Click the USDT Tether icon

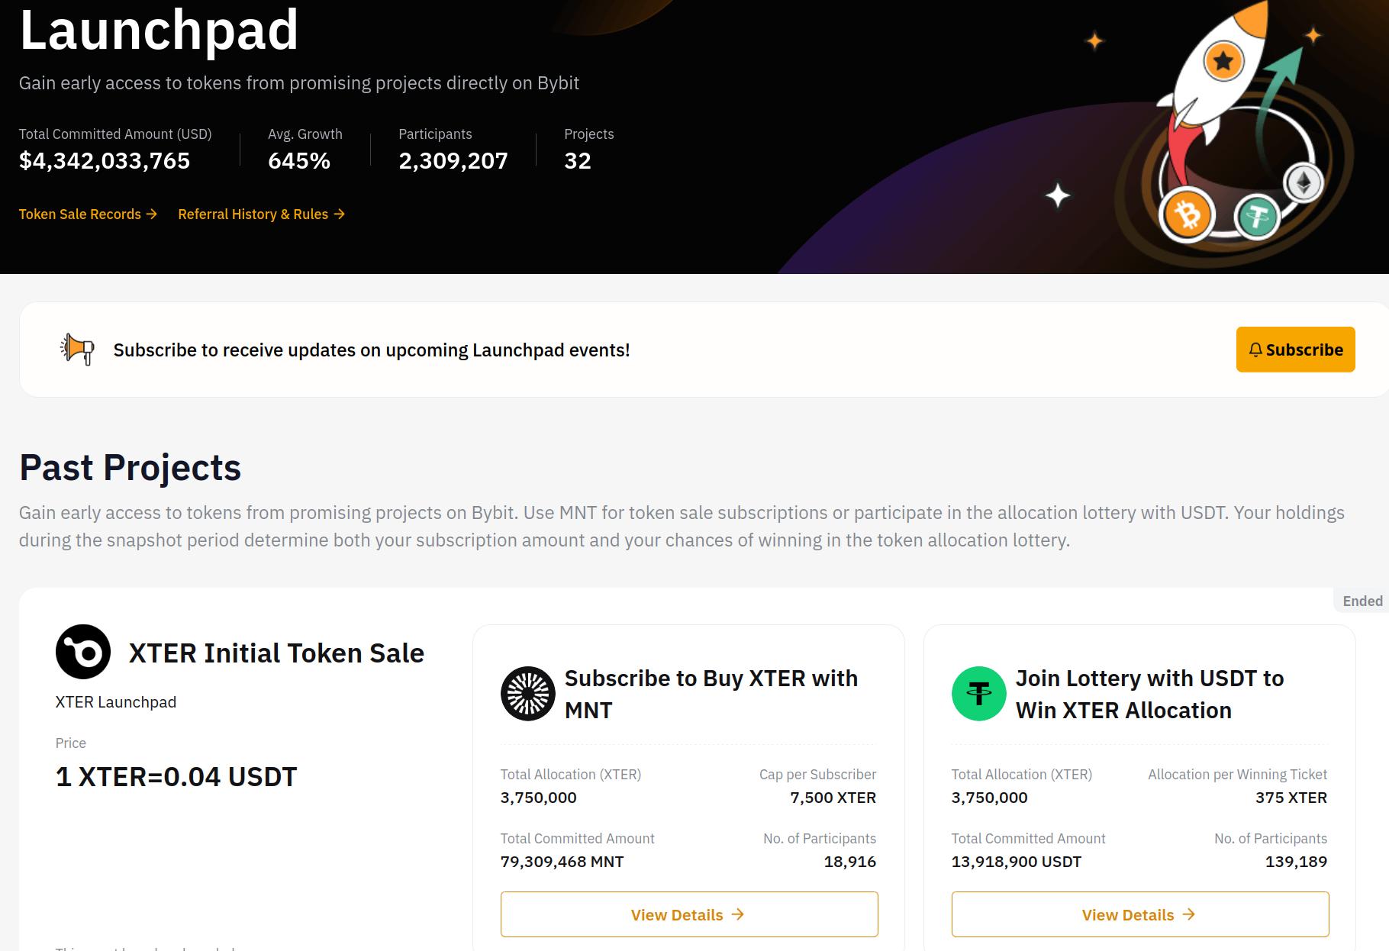coord(978,693)
